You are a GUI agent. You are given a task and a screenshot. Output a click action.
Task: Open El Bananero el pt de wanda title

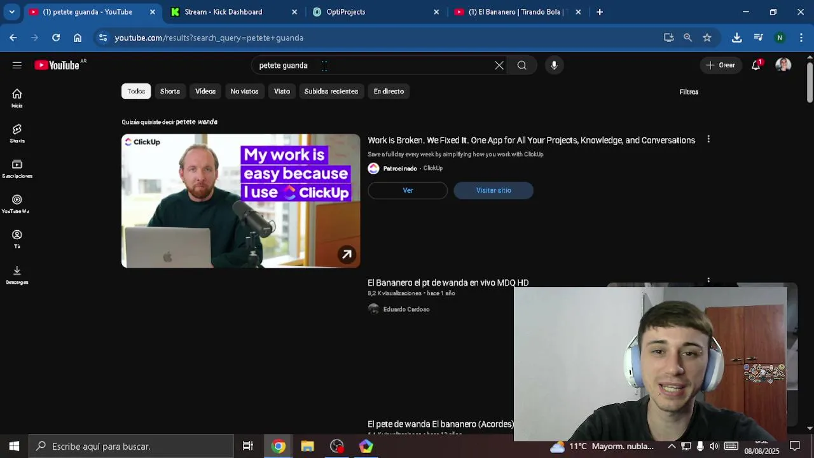coord(448,282)
